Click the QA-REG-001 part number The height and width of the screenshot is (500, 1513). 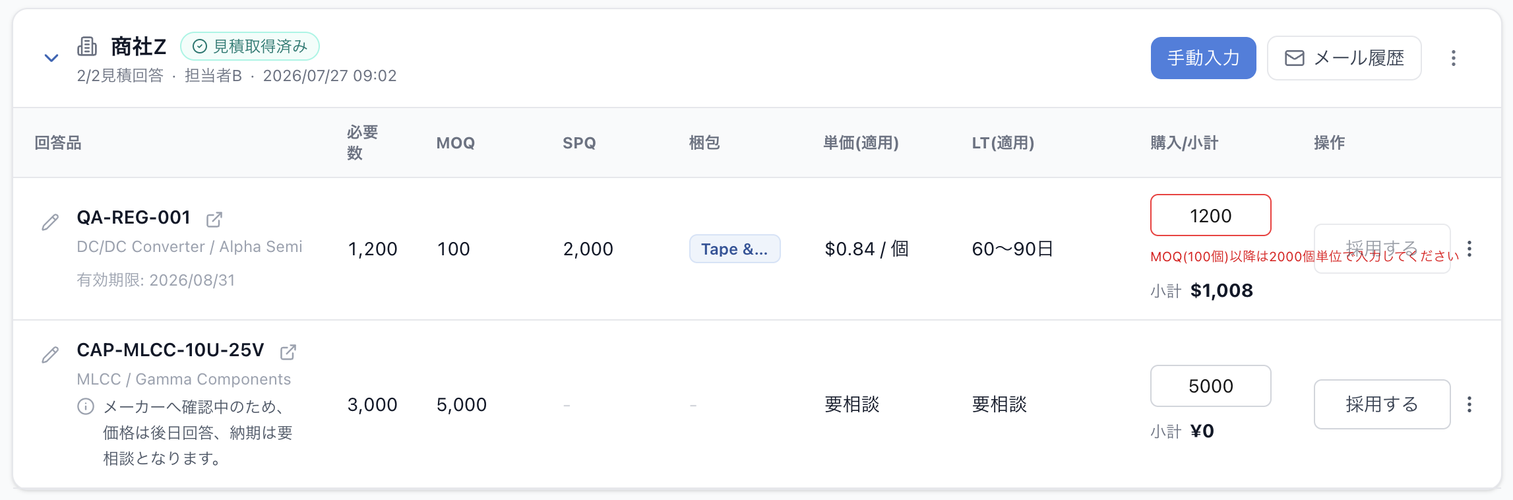click(x=134, y=218)
